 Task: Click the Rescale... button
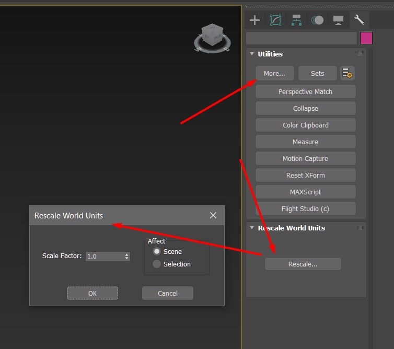(303, 264)
